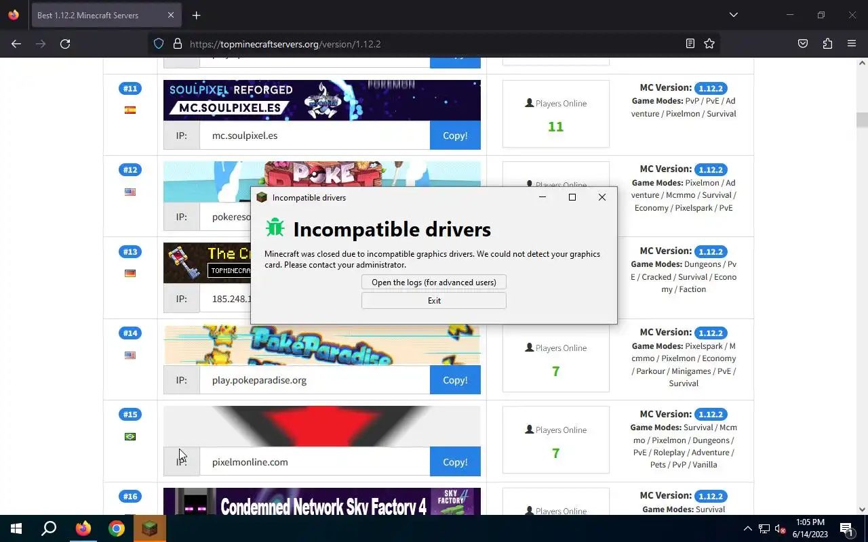
Task: Copy the mc.soulpixel.es IP
Action: (x=455, y=135)
